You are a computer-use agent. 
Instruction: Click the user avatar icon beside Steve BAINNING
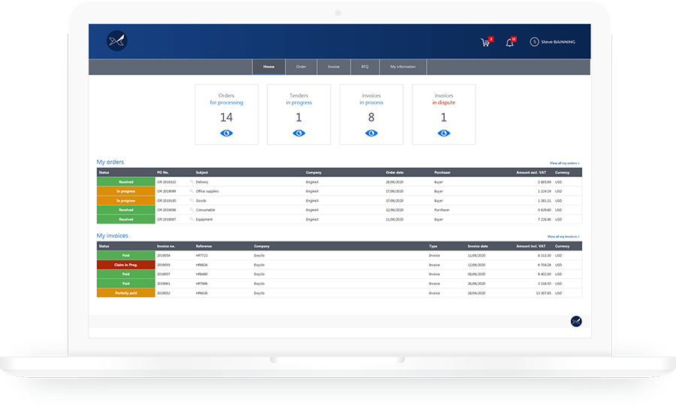[x=534, y=42]
